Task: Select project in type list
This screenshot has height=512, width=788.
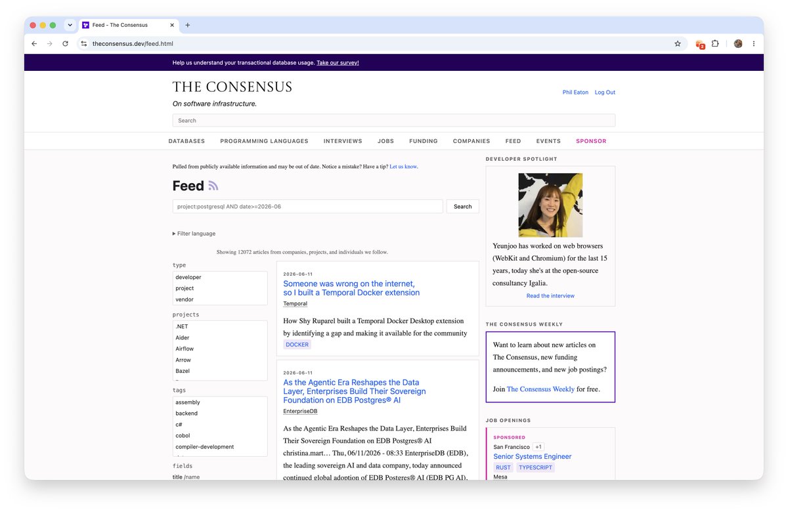Action: pos(219,288)
